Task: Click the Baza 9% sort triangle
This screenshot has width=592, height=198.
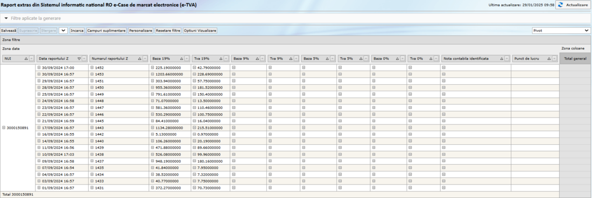Action: point(257,58)
